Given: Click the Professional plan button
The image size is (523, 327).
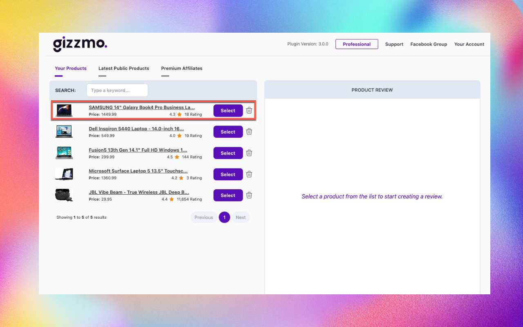Looking at the screenshot, I should (x=357, y=44).
